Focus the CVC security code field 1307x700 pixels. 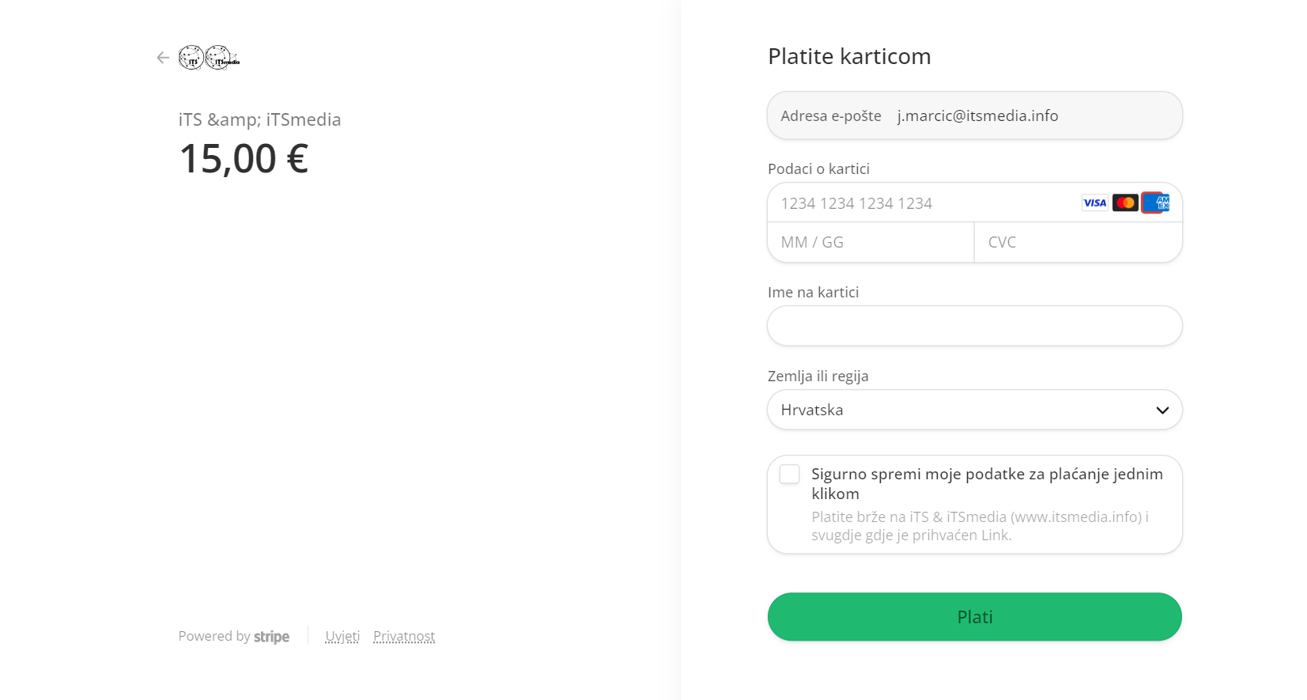pyautogui.click(x=1078, y=242)
